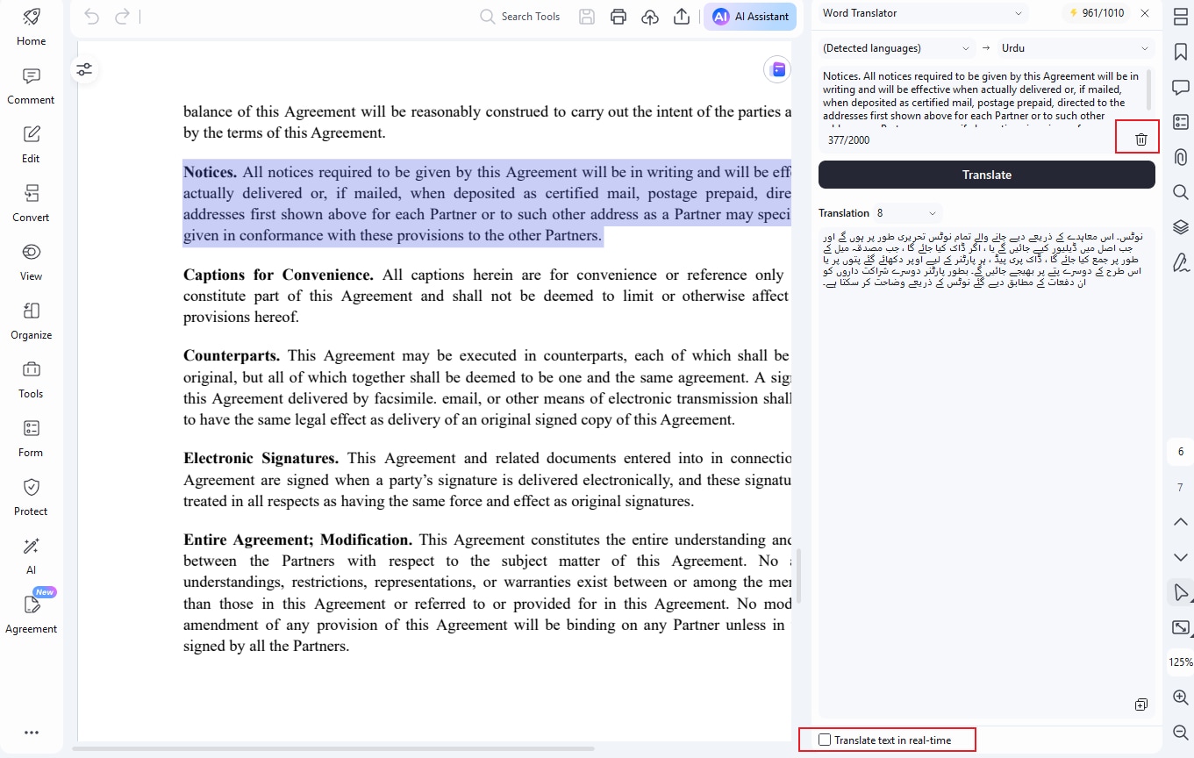1194x758 pixels.
Task: Open the attachments paperclip panel
Action: point(1181,157)
